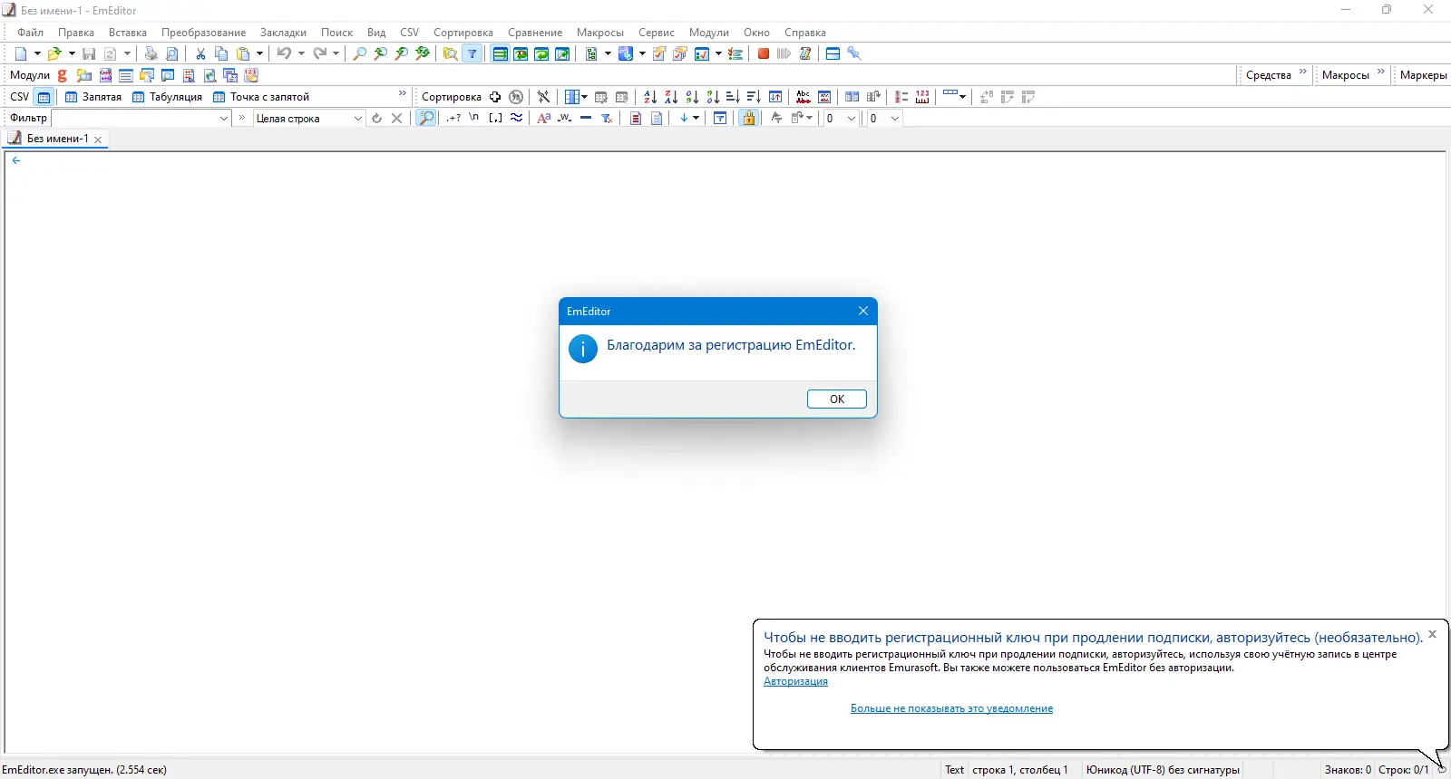Click Больше не показывать это уведомление link

(x=951, y=708)
